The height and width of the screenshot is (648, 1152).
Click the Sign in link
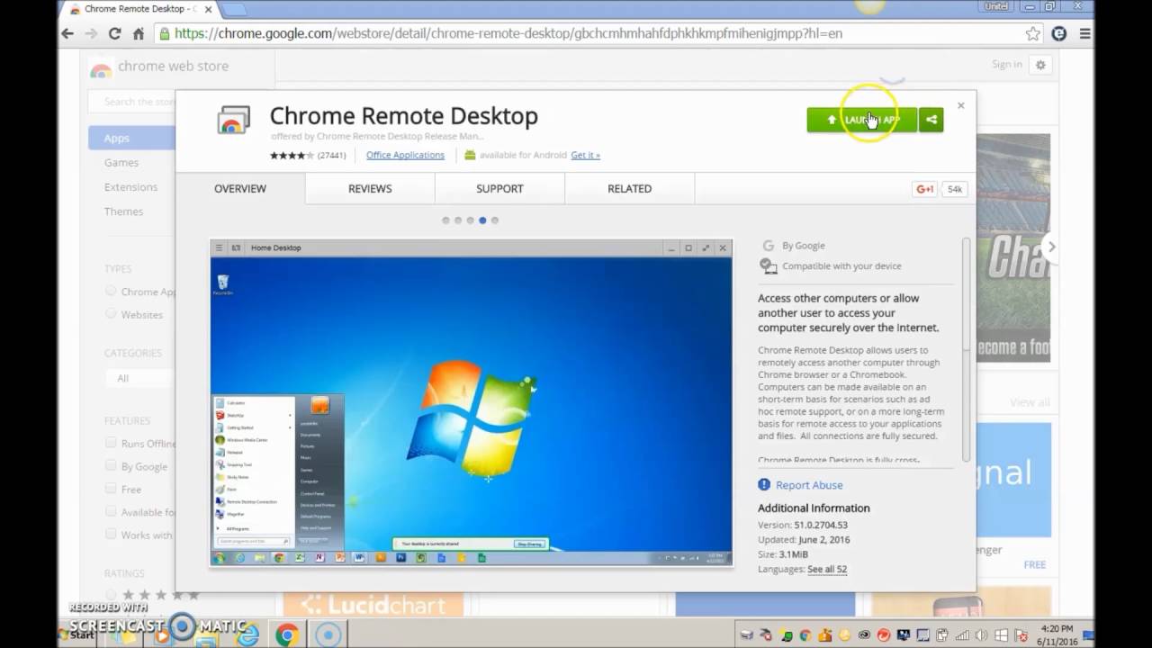tap(1006, 65)
